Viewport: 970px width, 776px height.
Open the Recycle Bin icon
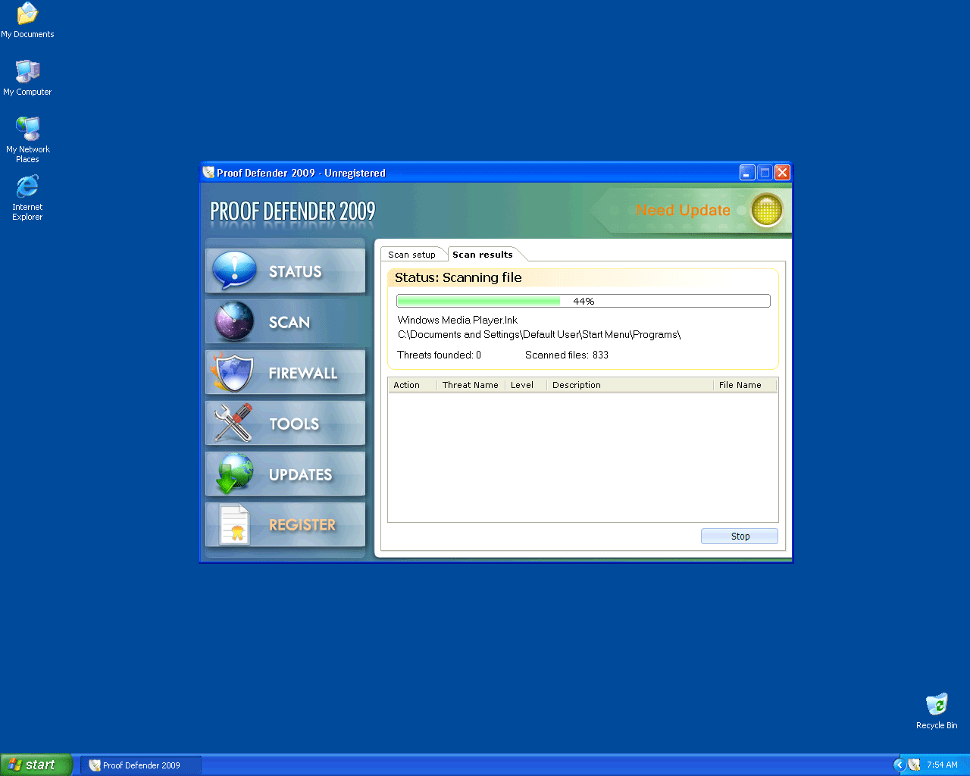point(937,705)
